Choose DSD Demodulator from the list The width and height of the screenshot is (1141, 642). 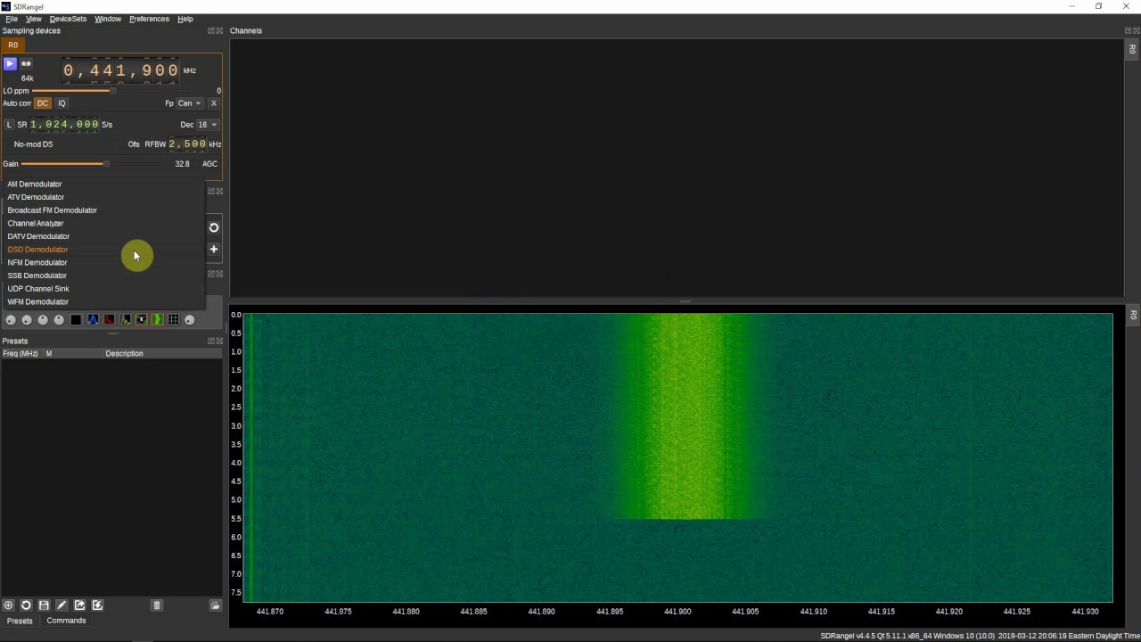click(103, 250)
